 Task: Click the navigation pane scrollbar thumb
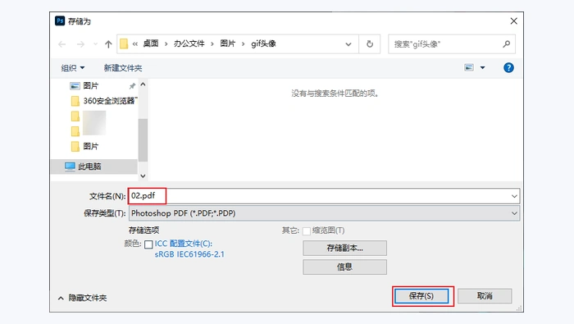[143, 139]
